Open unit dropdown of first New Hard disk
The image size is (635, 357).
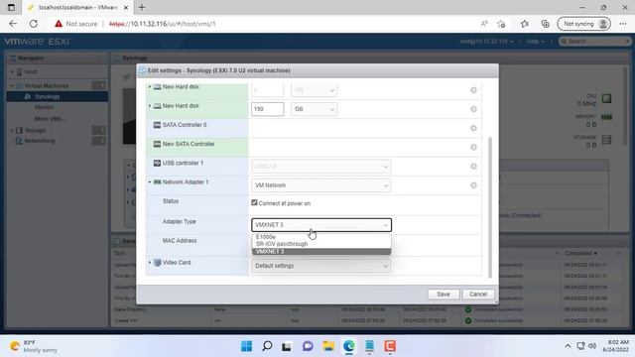(x=314, y=90)
